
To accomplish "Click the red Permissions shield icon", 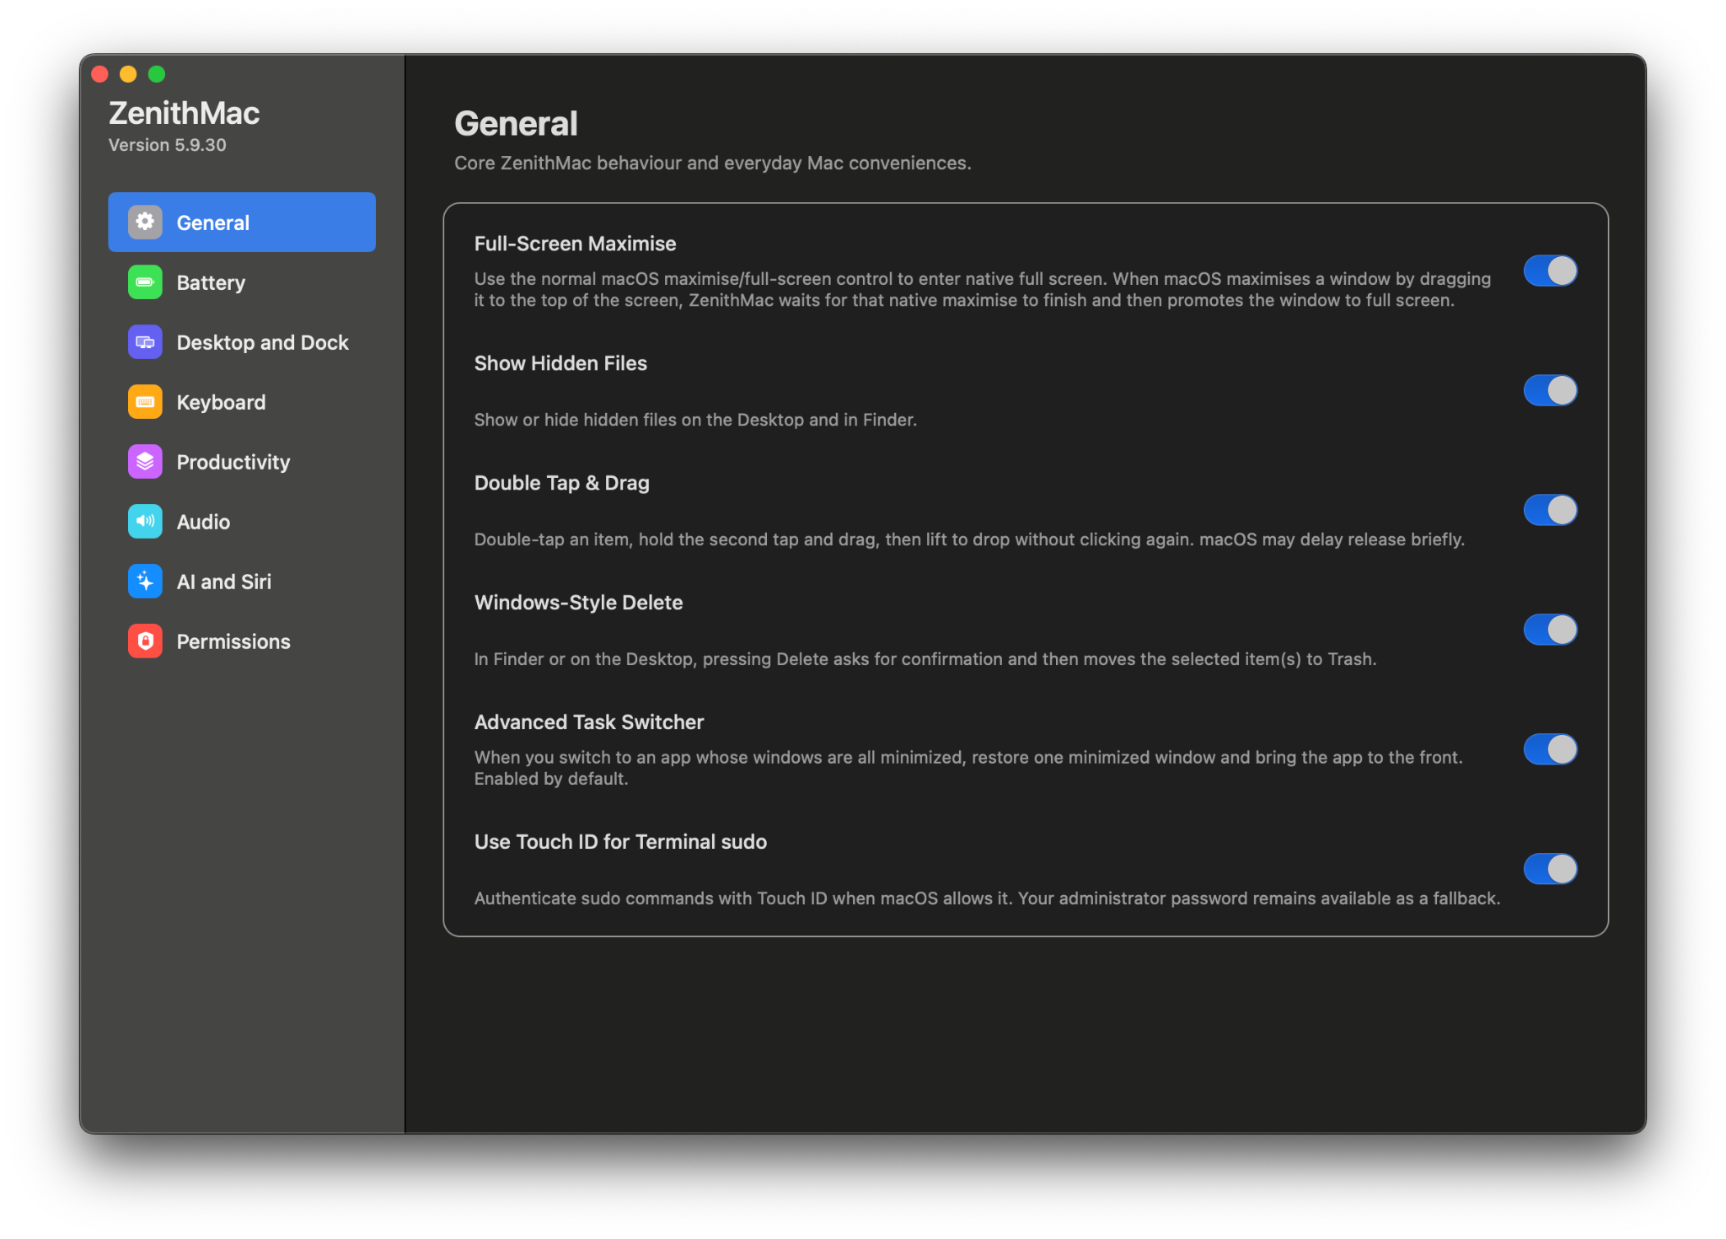I will 145,641.
